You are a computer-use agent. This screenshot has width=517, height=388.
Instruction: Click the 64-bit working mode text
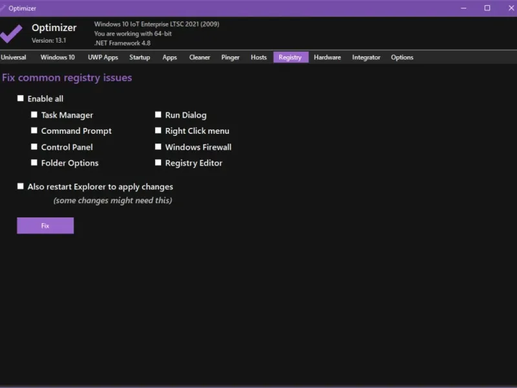coord(133,34)
